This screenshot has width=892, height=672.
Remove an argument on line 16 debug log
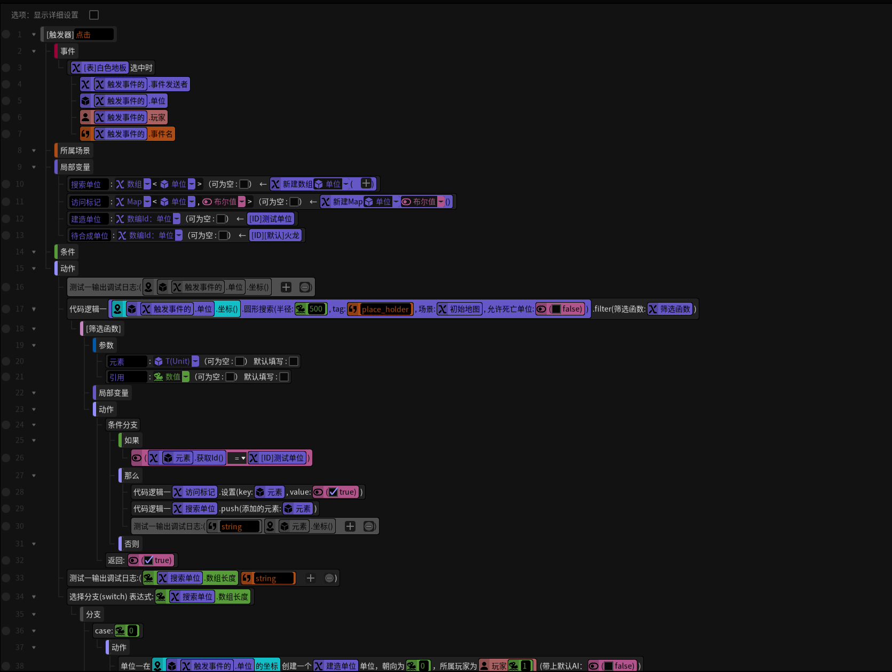click(x=305, y=287)
